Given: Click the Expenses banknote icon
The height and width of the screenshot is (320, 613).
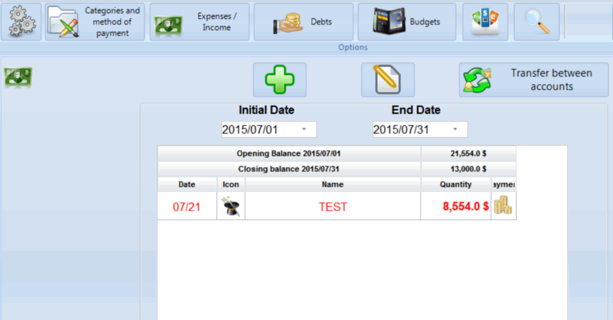Looking at the screenshot, I should (x=168, y=25).
